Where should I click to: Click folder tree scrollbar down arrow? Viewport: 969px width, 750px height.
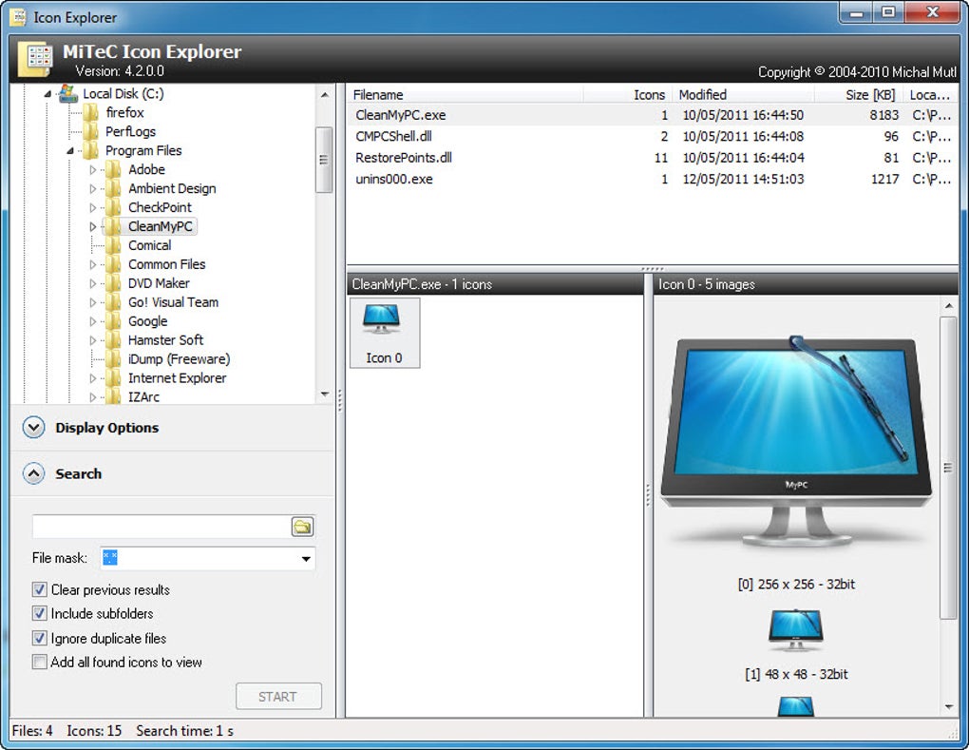[325, 394]
